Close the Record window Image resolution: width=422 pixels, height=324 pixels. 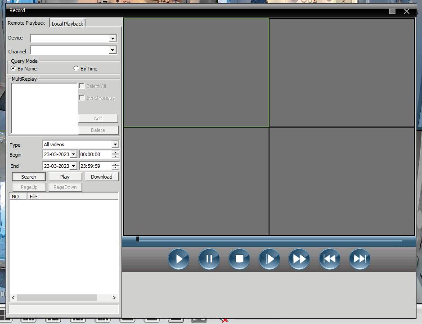pos(407,11)
